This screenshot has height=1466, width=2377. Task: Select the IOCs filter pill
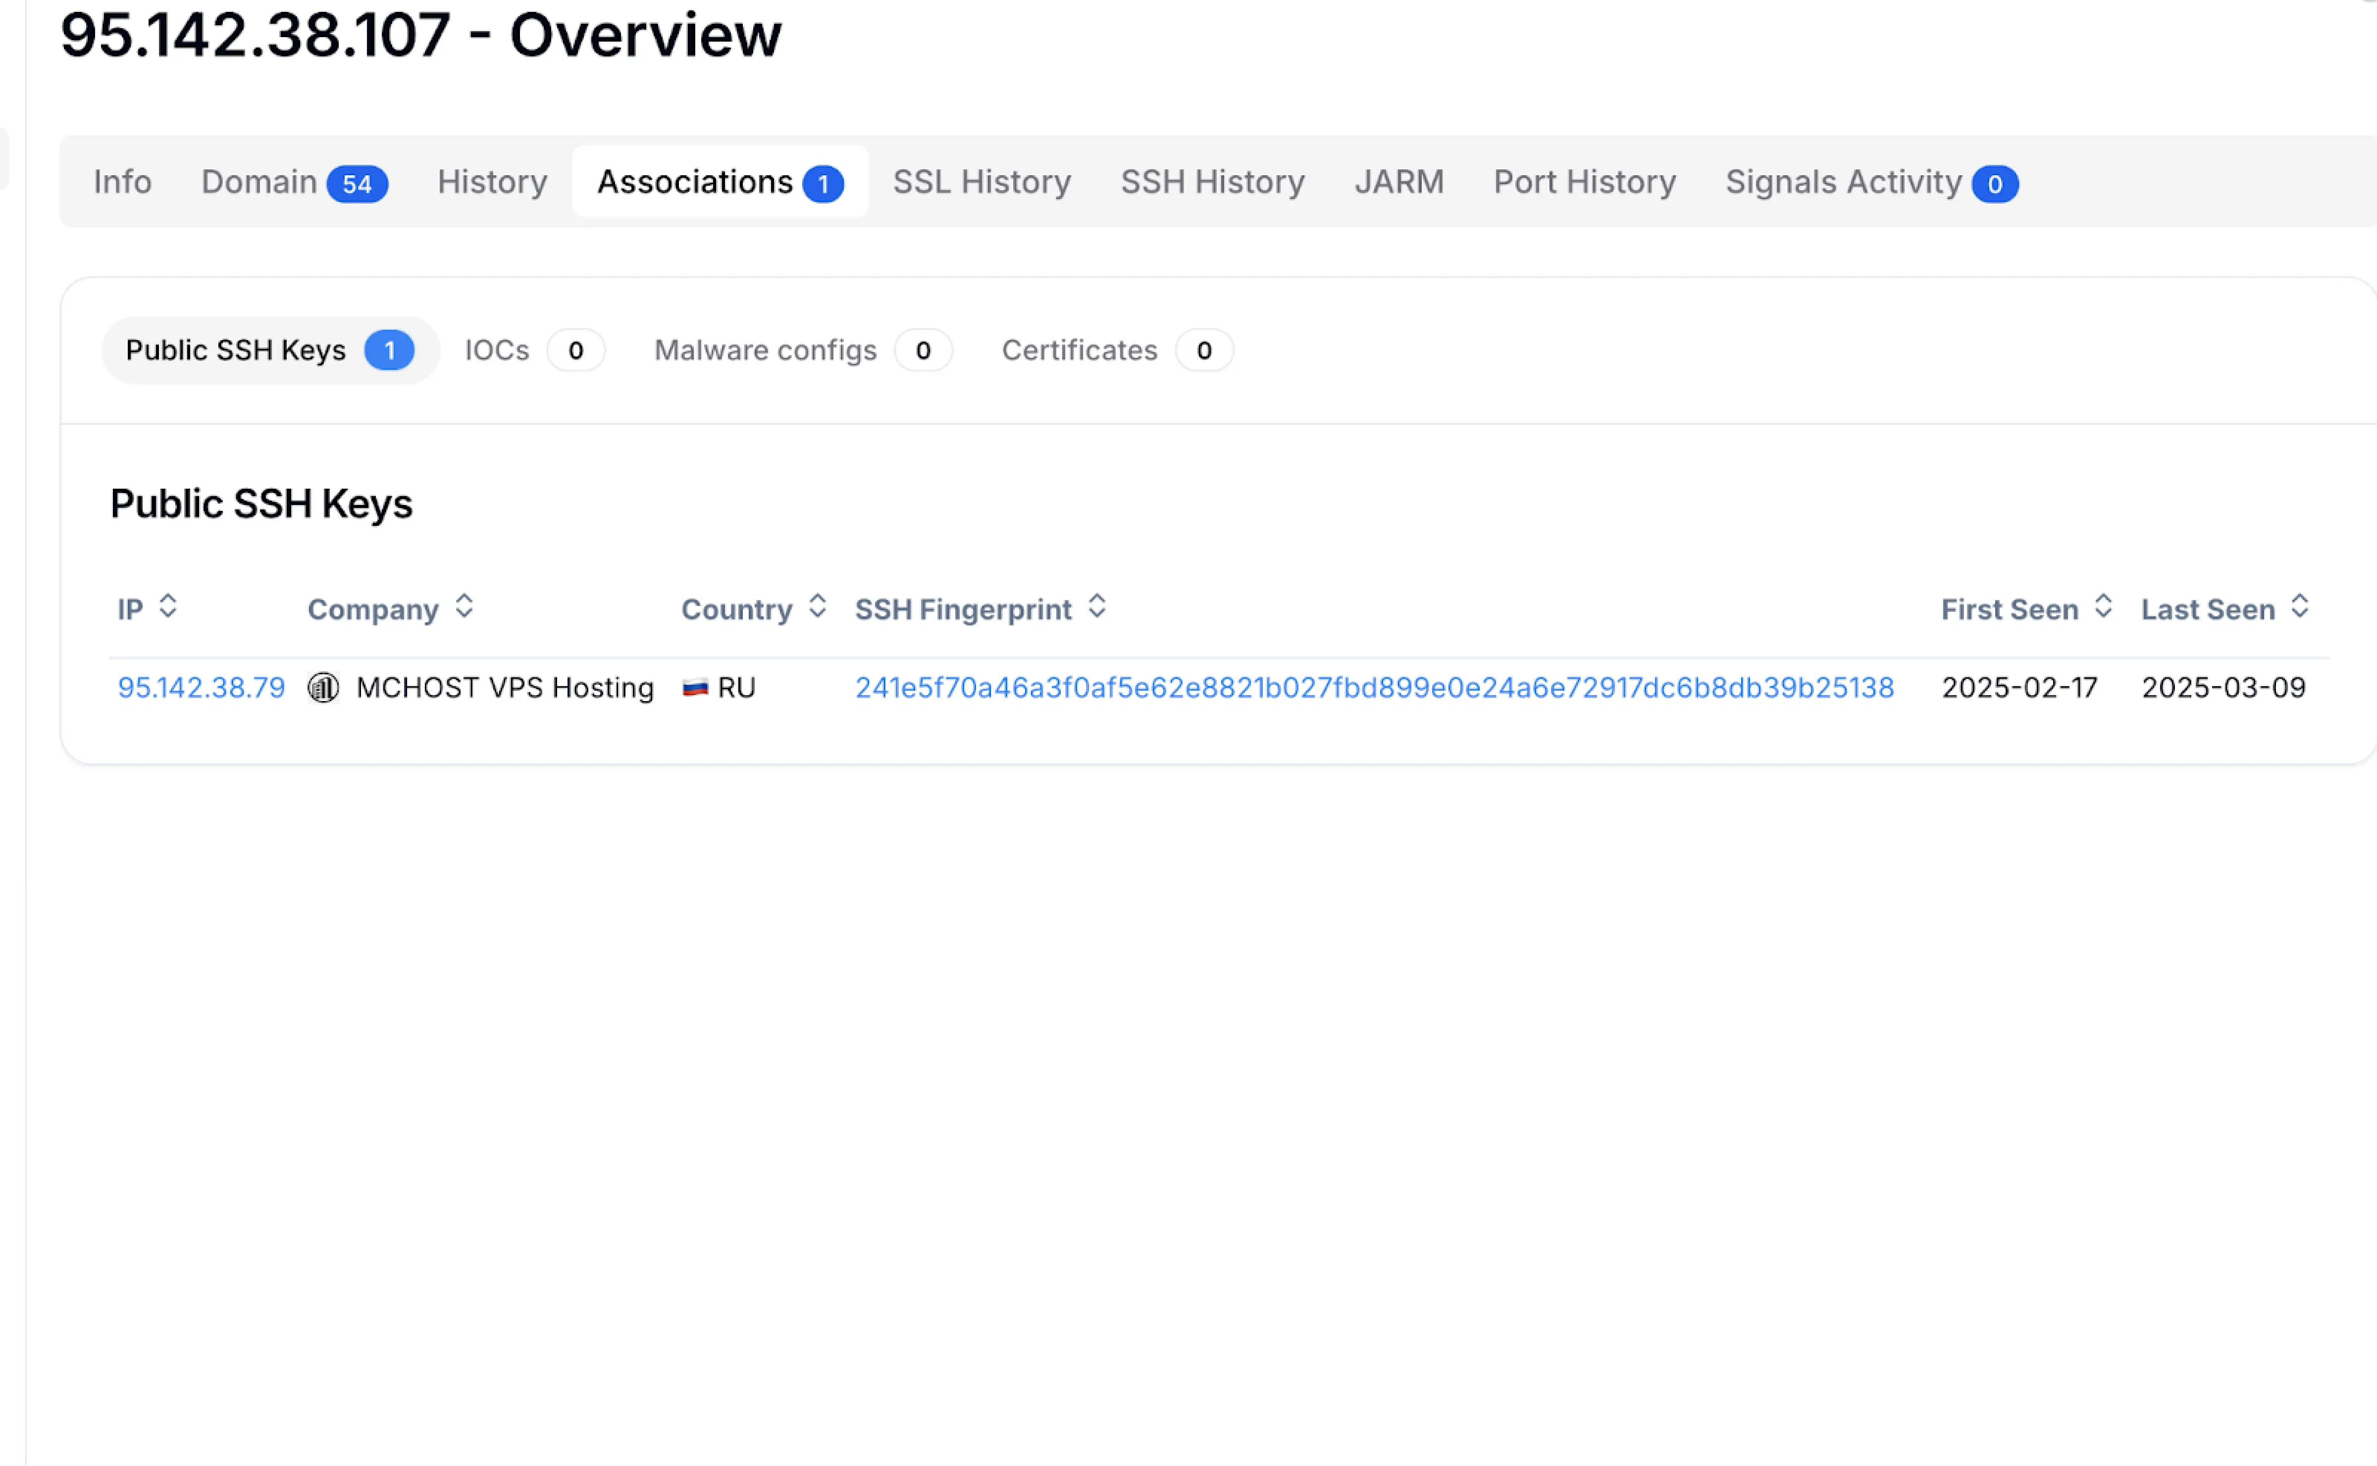coord(533,350)
